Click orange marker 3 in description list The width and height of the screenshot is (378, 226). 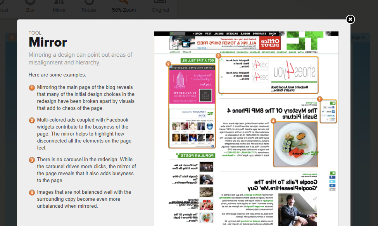(32, 160)
